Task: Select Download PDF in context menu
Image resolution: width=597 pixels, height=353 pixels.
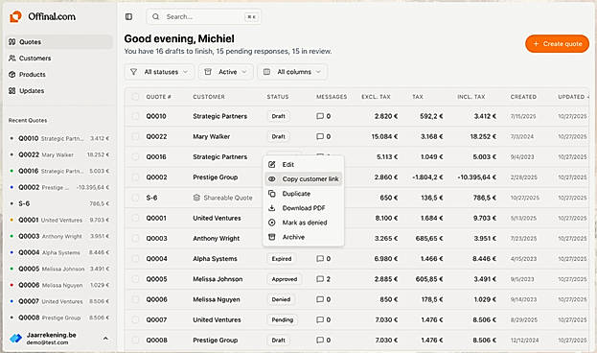Action: click(304, 208)
